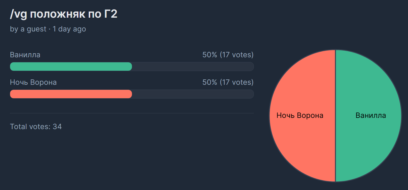
Task: Click the Ночь Ворона option label above red bar
Action: pyautogui.click(x=33, y=82)
